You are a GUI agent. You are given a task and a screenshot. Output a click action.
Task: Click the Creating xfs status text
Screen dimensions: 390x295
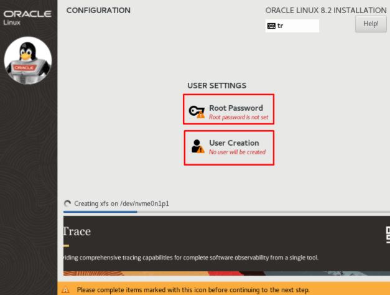tap(122, 204)
